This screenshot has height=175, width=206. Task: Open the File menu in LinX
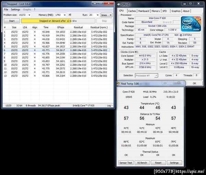[x=6, y=10]
